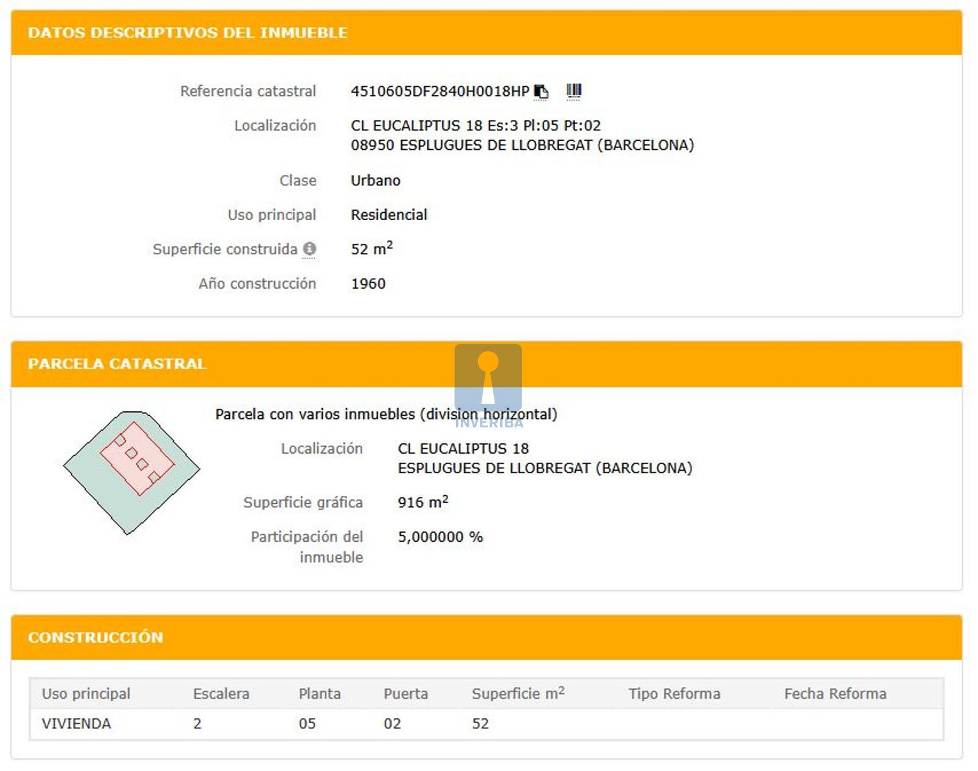Copy the catastral reference number icon
Image resolution: width=978 pixels, height=771 pixels.
point(541,92)
